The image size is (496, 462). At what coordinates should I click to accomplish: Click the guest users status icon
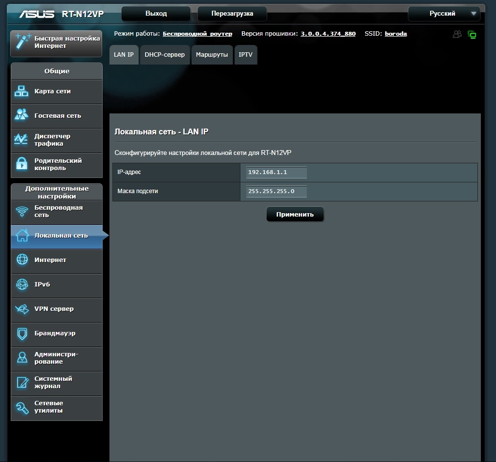click(x=457, y=34)
